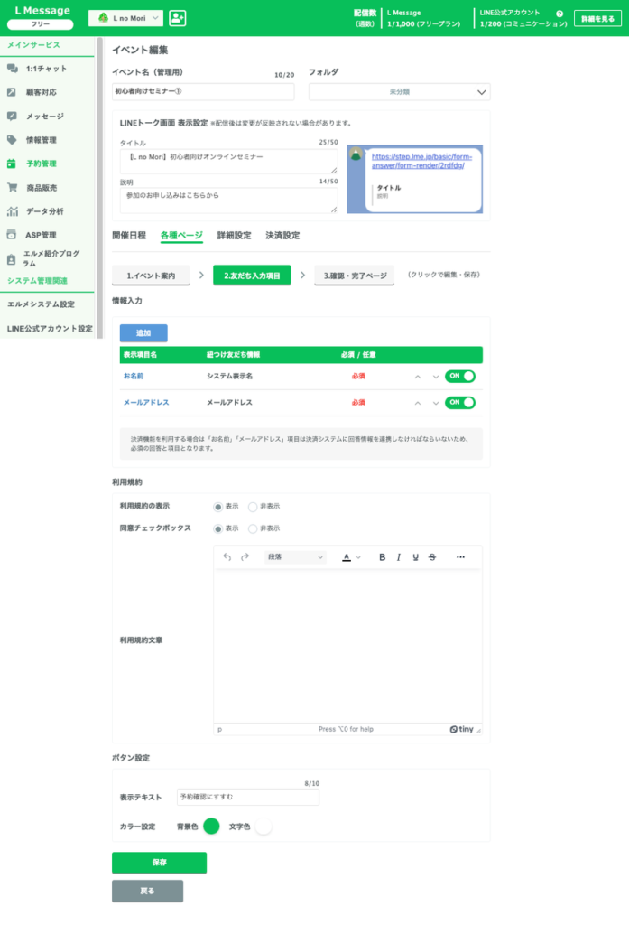Toggle underline in the terms editor toolbar

(415, 557)
